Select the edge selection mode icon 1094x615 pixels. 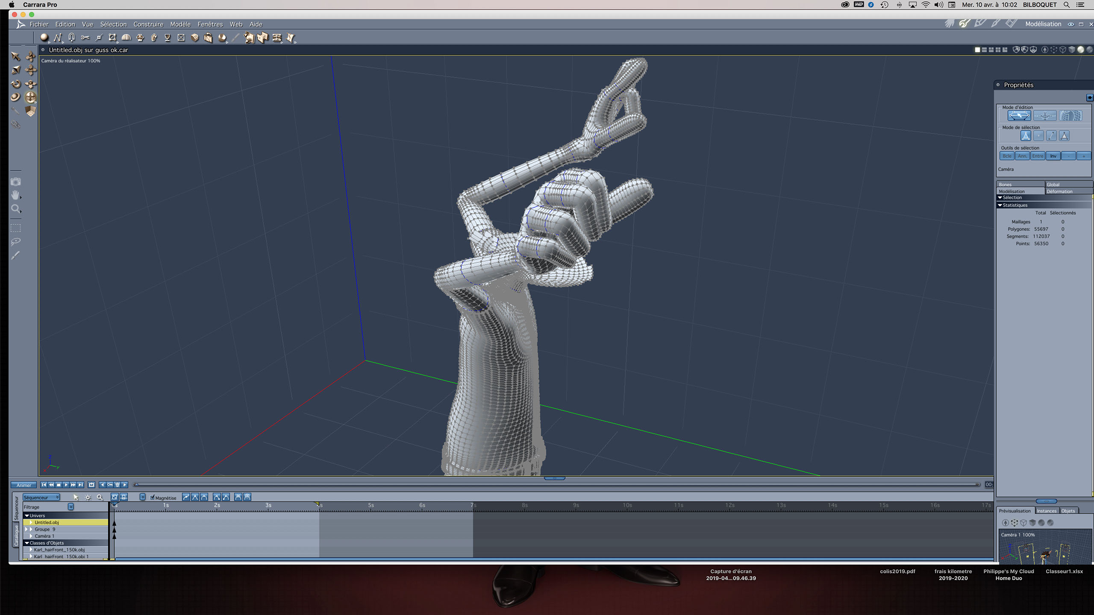1051,136
